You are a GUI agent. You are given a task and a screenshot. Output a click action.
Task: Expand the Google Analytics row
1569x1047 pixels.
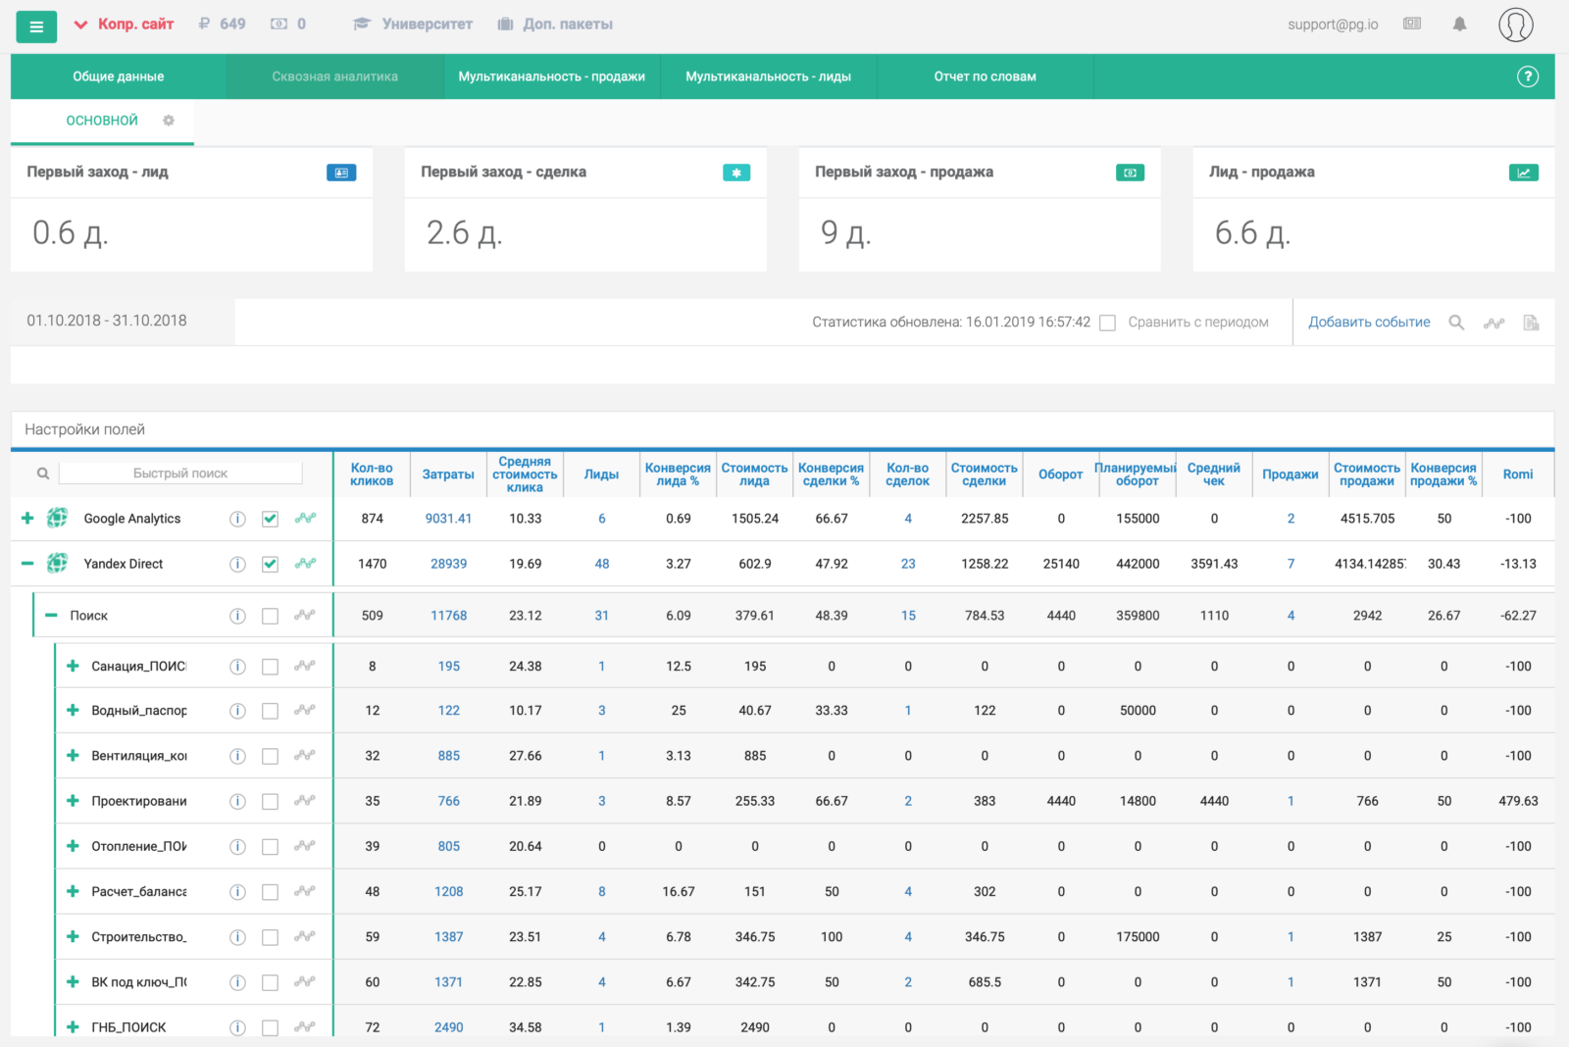tap(27, 519)
